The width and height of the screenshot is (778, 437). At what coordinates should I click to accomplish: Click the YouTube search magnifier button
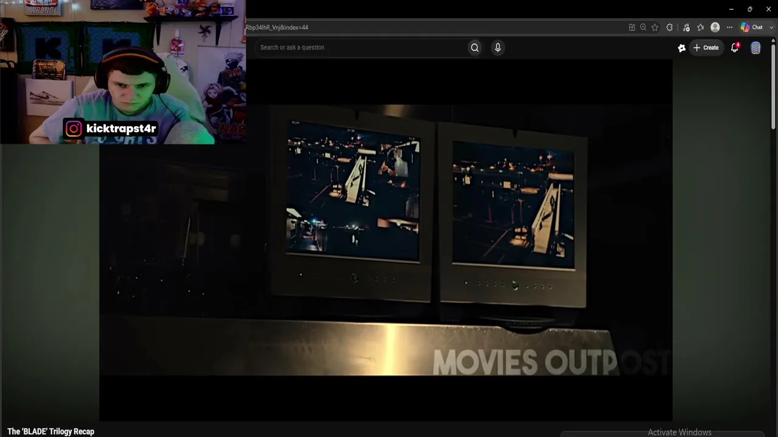pos(475,47)
